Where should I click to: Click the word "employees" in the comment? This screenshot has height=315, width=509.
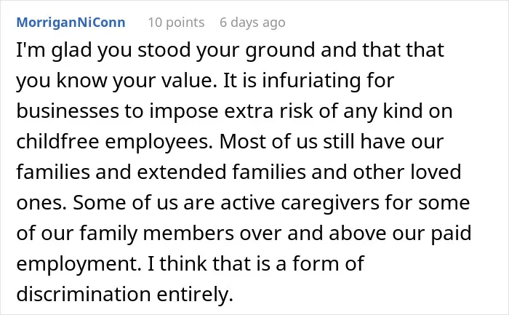tap(157, 142)
